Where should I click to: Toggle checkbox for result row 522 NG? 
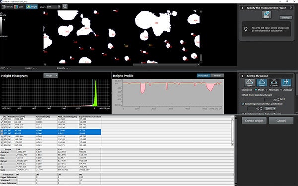click(2, 133)
